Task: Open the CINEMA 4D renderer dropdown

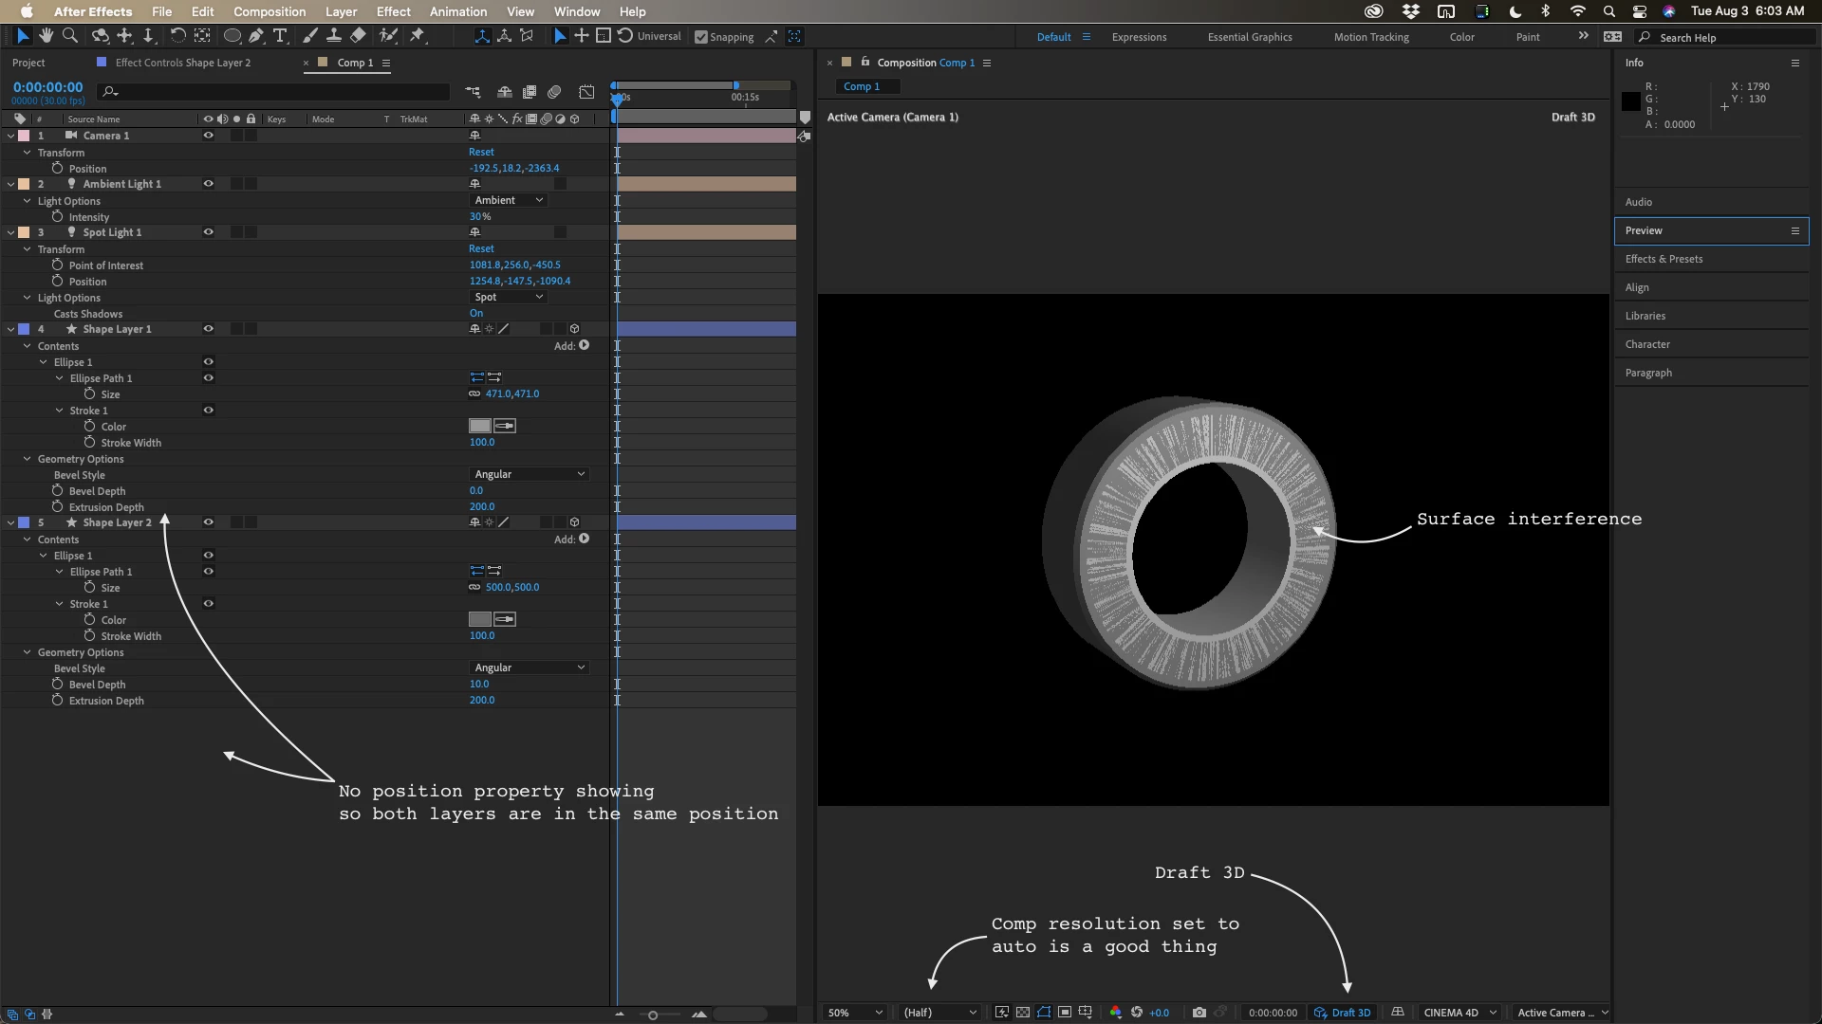Action: coord(1459,1013)
